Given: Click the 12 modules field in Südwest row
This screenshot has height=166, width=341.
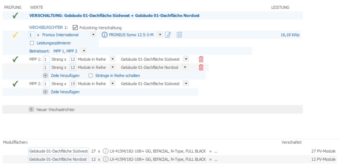Looking at the screenshot, I should 73,59.
